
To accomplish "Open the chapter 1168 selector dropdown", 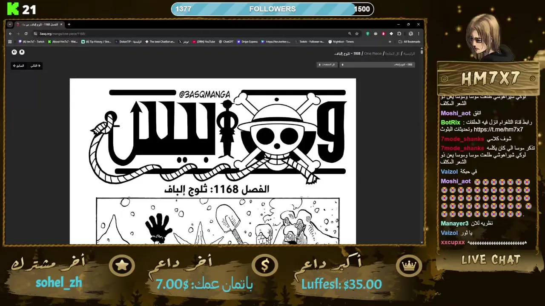I will tap(377, 65).
